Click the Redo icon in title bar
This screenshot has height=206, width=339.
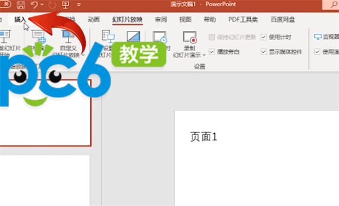(52, 5)
